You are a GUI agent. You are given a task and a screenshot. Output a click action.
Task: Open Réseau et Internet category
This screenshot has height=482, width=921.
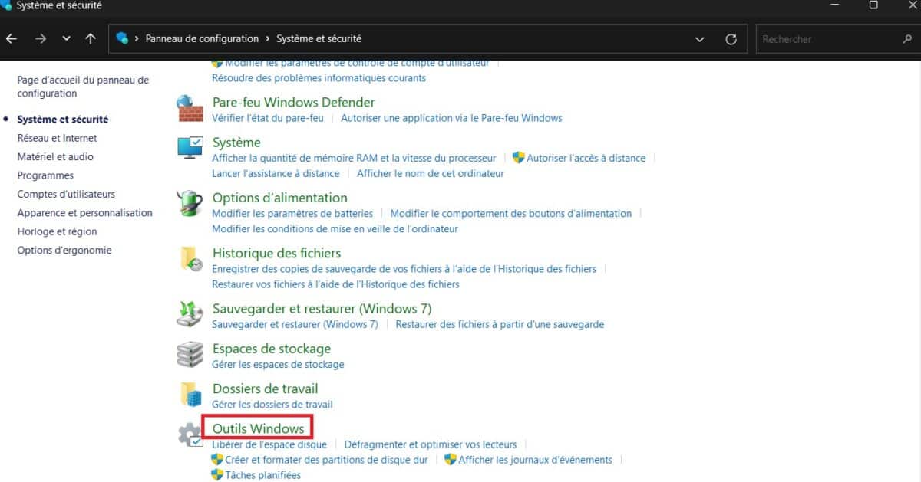click(x=58, y=138)
